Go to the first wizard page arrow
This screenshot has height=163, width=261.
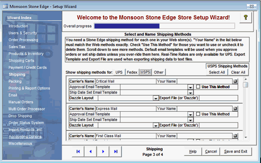pyautogui.click(x=78, y=151)
